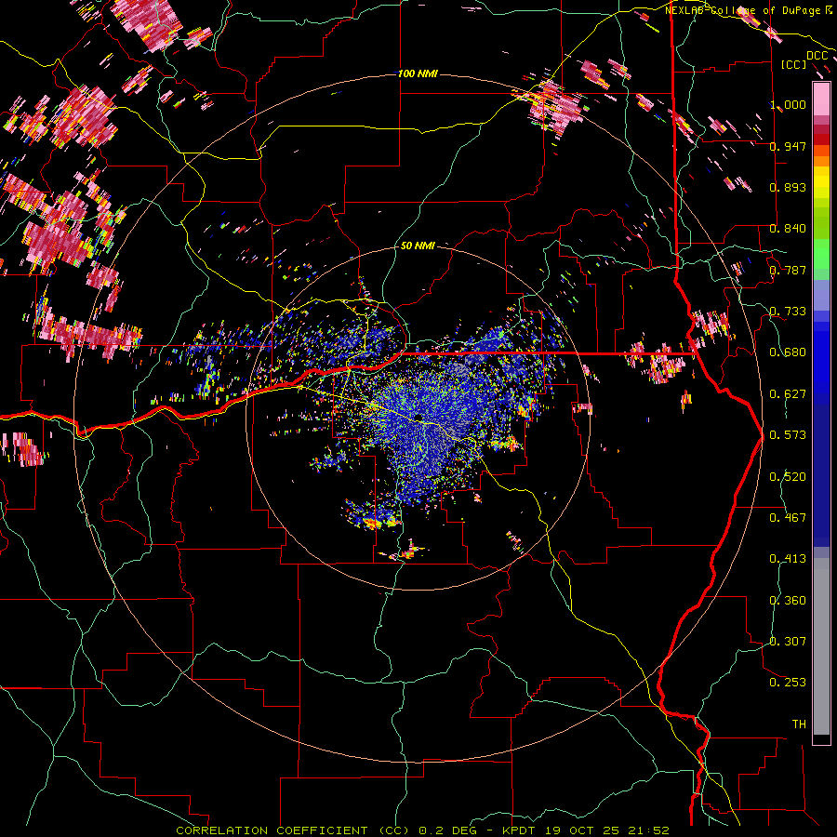Click the 0.413 legend value

(x=788, y=559)
